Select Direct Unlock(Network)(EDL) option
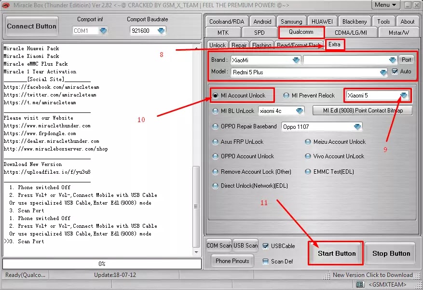 [x=215, y=186]
